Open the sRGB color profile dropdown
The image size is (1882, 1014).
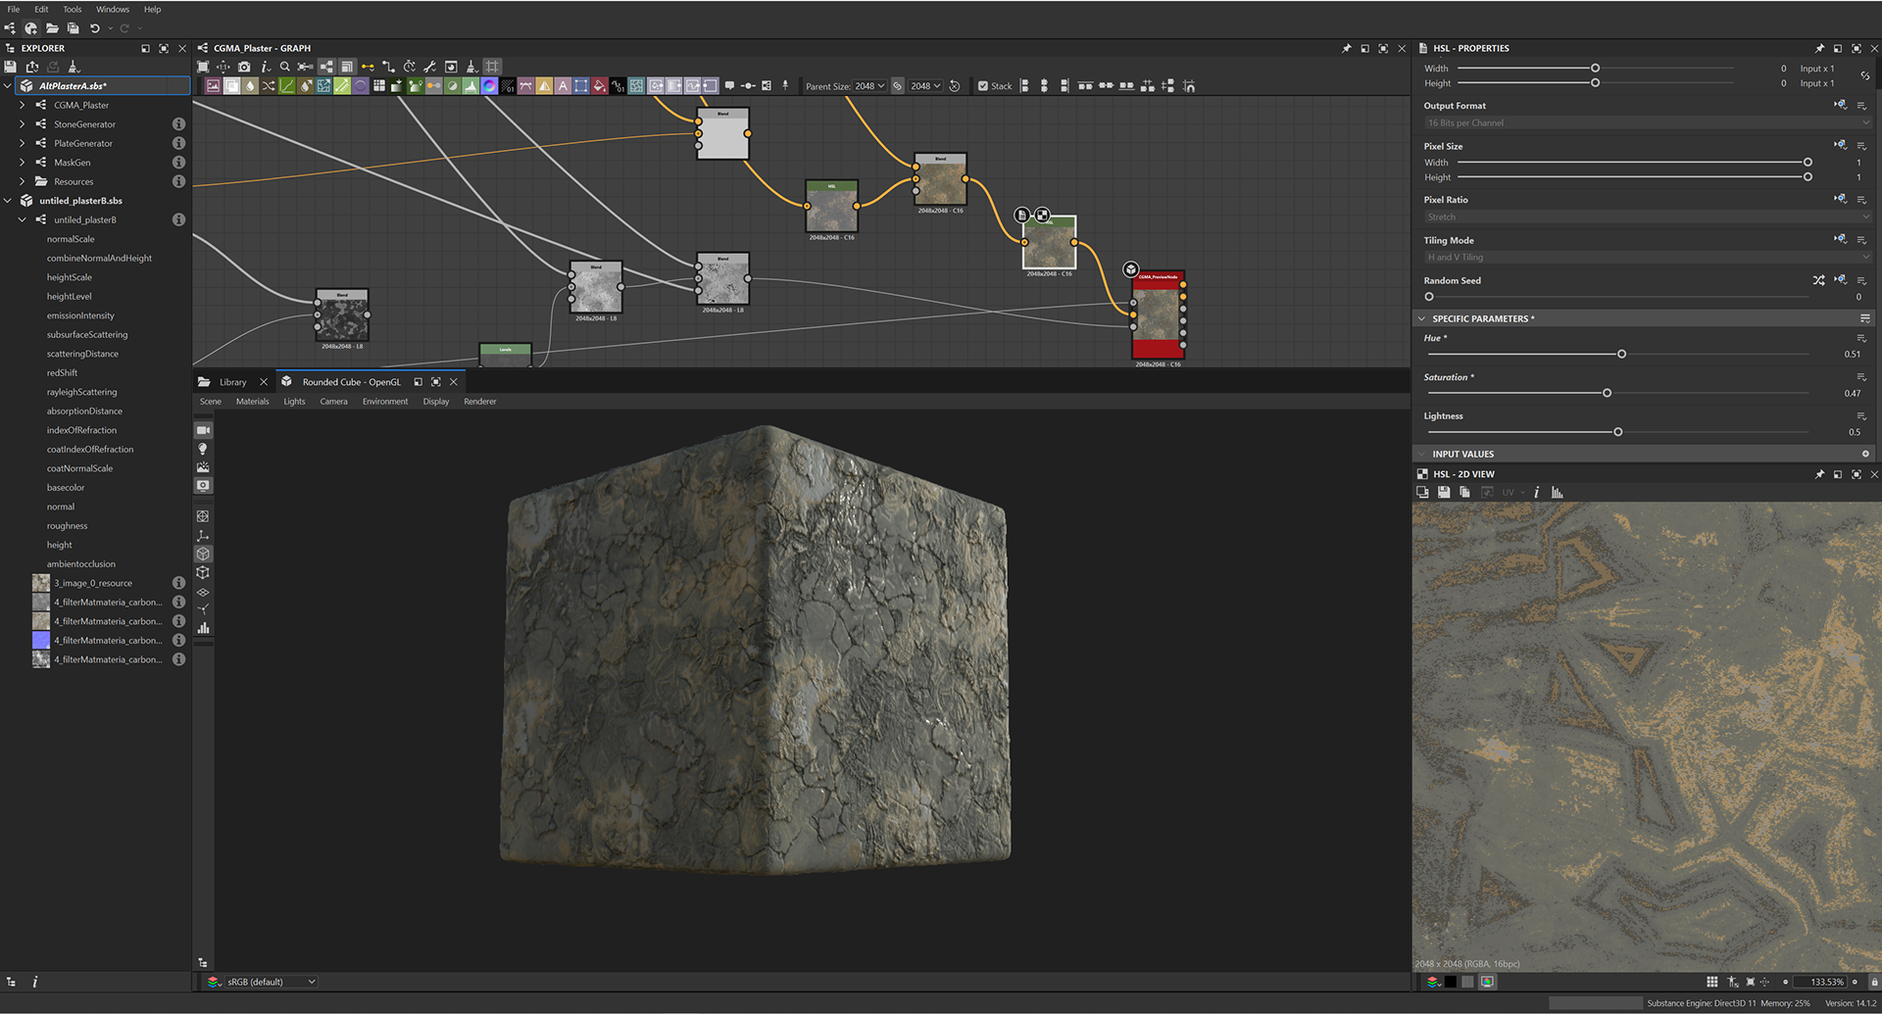(271, 982)
